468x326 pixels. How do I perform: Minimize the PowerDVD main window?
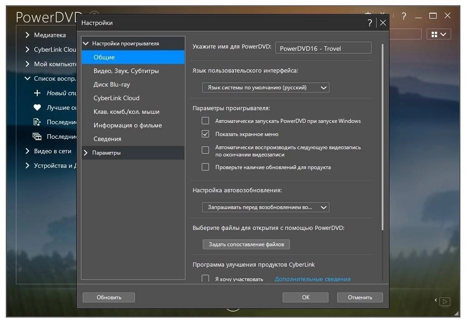tap(418, 16)
